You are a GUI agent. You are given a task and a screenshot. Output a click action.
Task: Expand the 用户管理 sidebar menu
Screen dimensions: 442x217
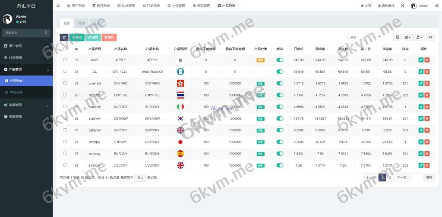pyautogui.click(x=26, y=46)
